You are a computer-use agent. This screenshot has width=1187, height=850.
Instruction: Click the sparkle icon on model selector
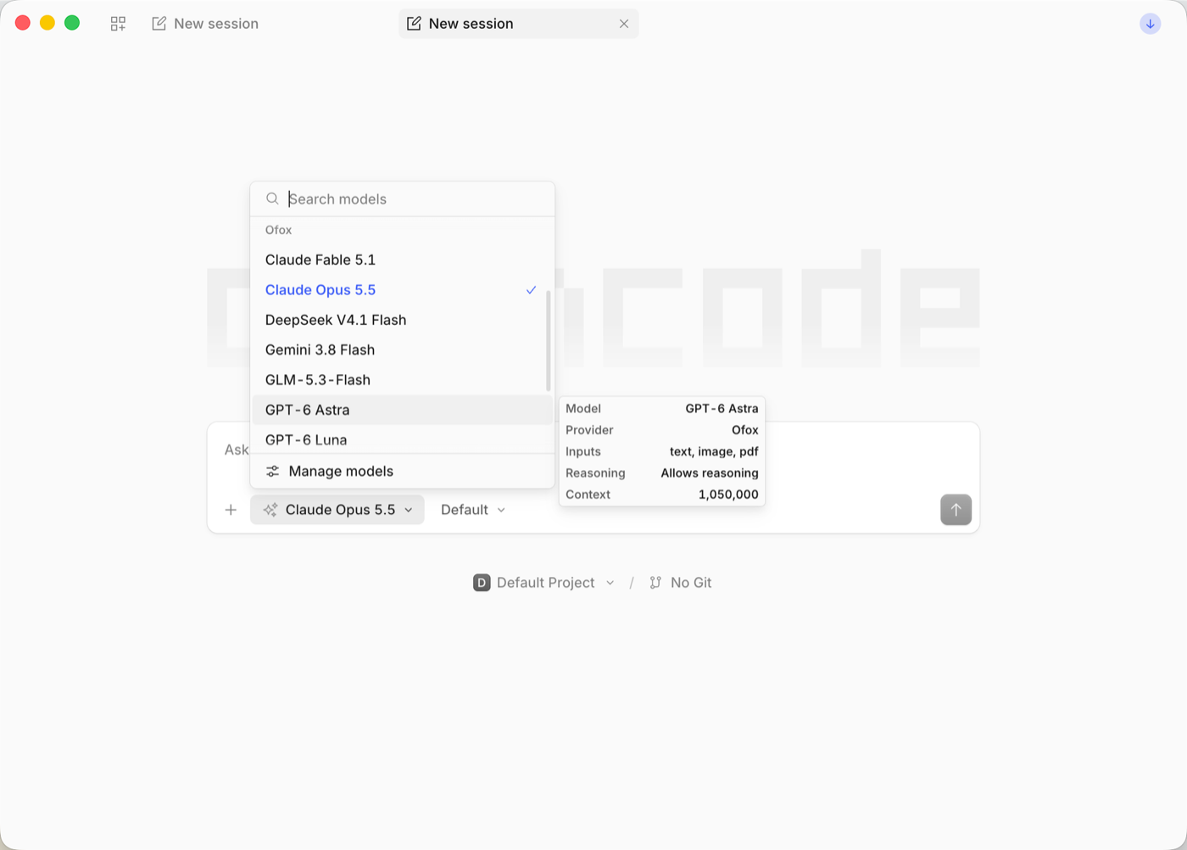click(x=270, y=510)
